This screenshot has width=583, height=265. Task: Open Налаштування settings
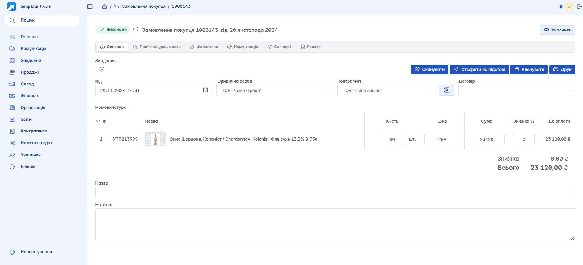tap(36, 252)
